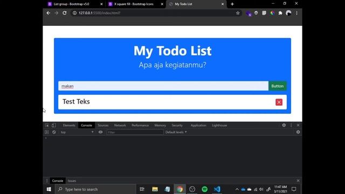Screen dimensions: 345x194
Task: Click the site info icon in address bar
Action: click(x=74, y=13)
